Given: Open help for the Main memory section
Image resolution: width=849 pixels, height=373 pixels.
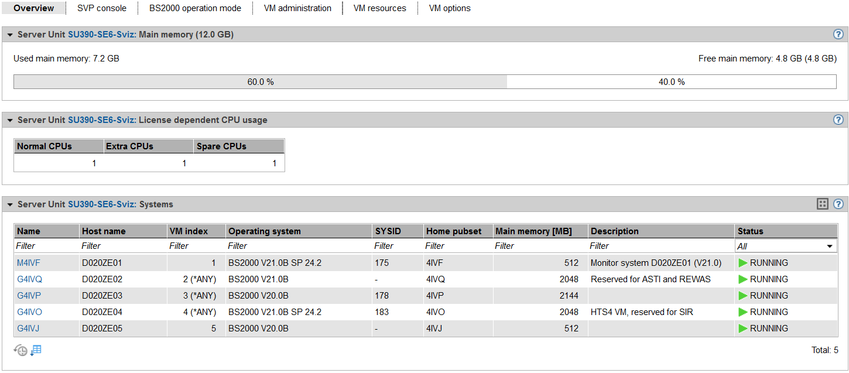Looking at the screenshot, I should pos(838,35).
